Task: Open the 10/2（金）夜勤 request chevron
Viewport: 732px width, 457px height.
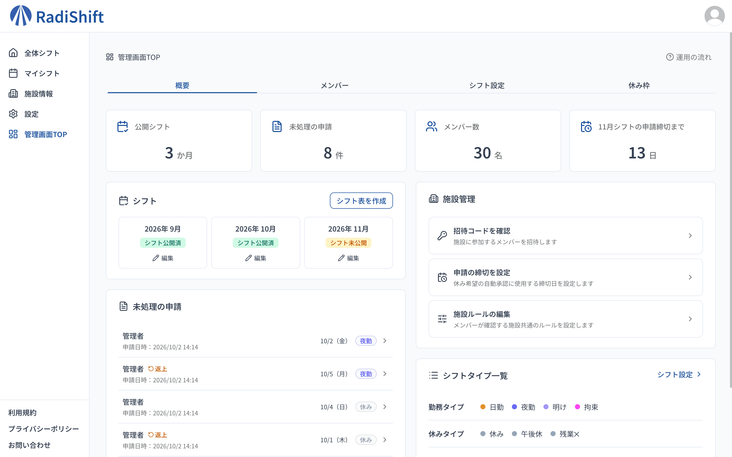Action: click(385, 341)
